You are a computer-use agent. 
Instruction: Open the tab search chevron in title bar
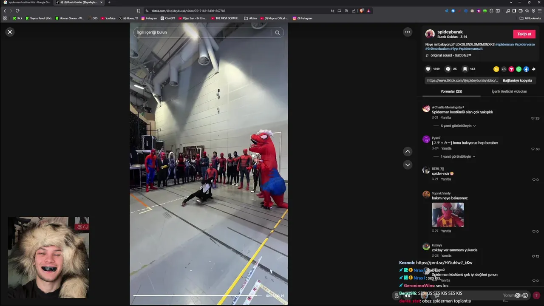[511, 2]
